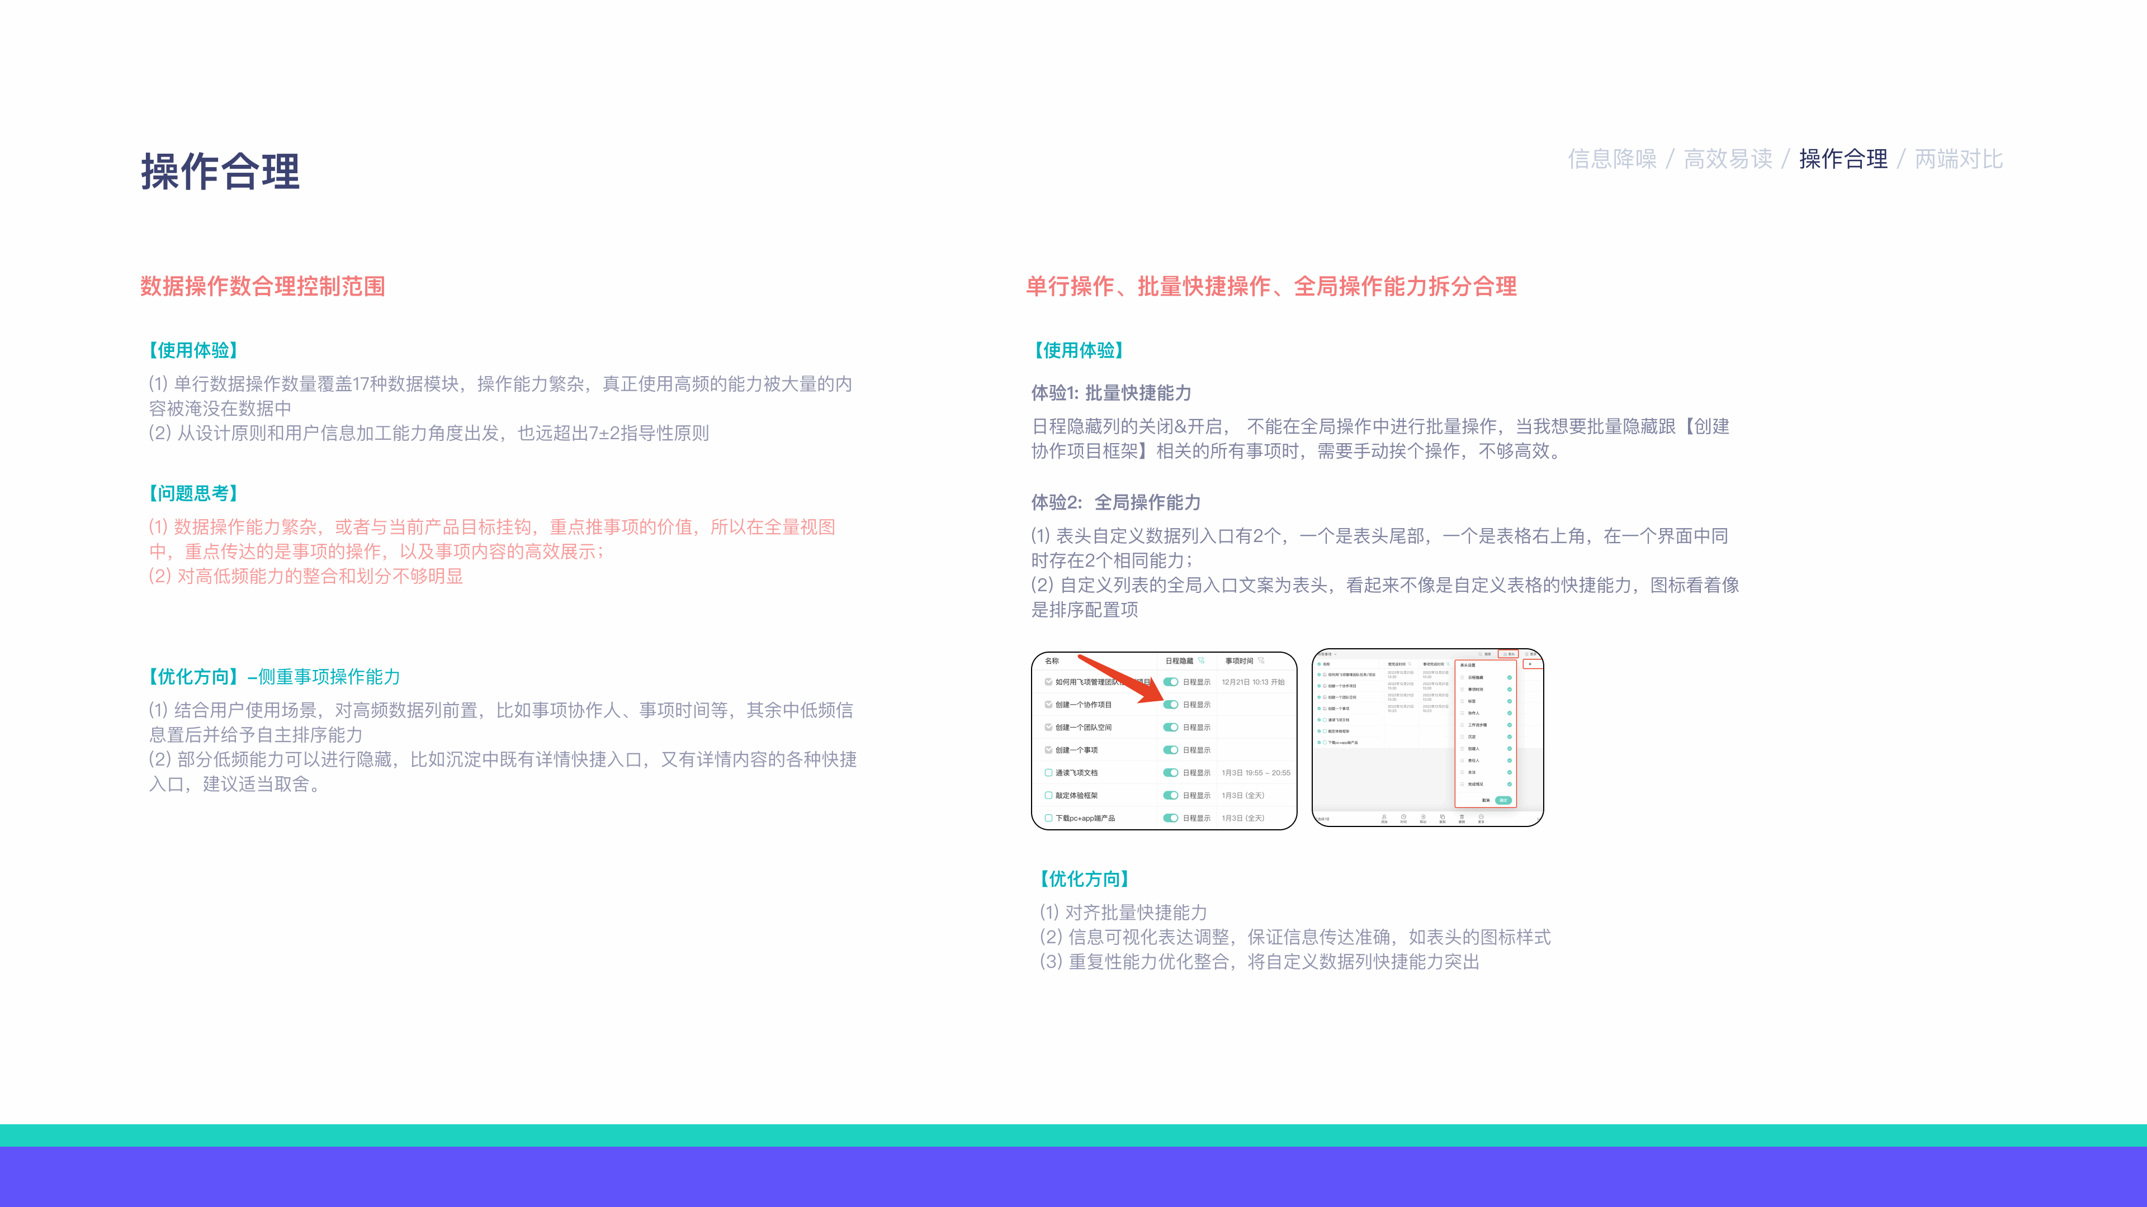Open the filter dropdown on 日程隐藏 column
The width and height of the screenshot is (2147, 1207).
1202,662
